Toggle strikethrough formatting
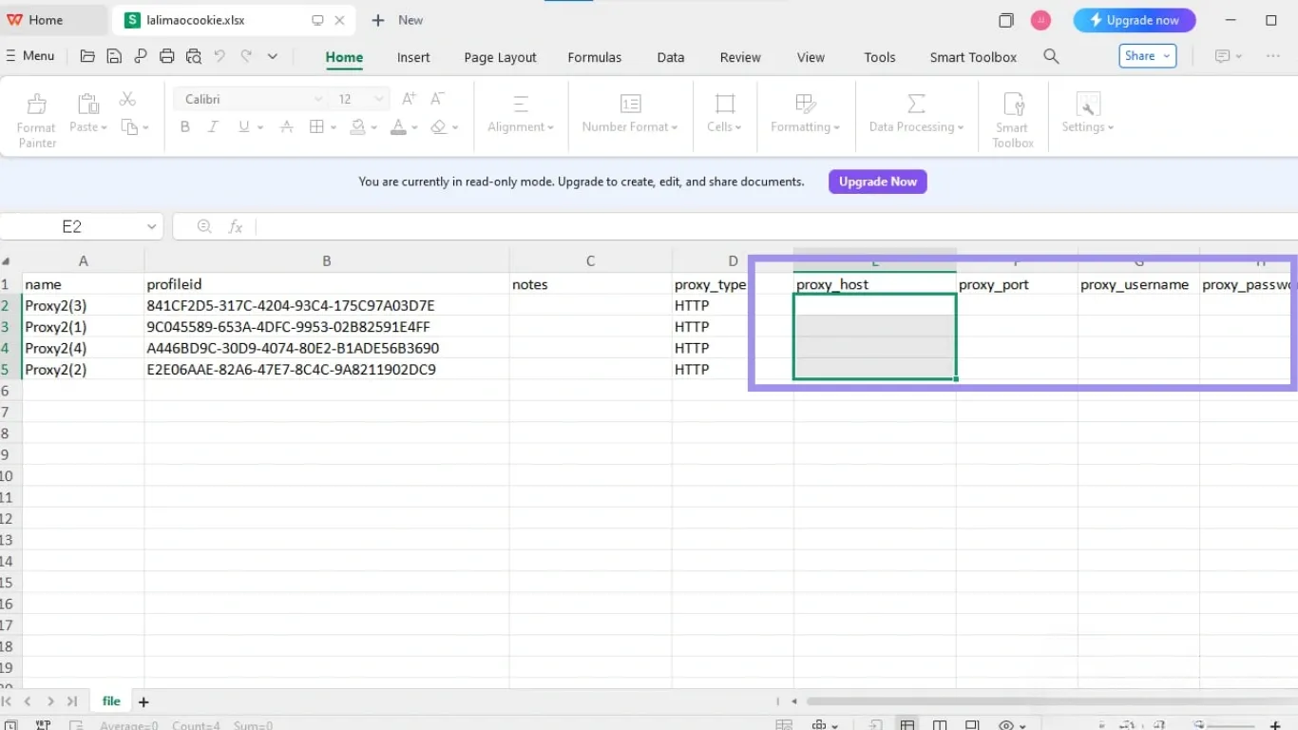 coord(286,126)
